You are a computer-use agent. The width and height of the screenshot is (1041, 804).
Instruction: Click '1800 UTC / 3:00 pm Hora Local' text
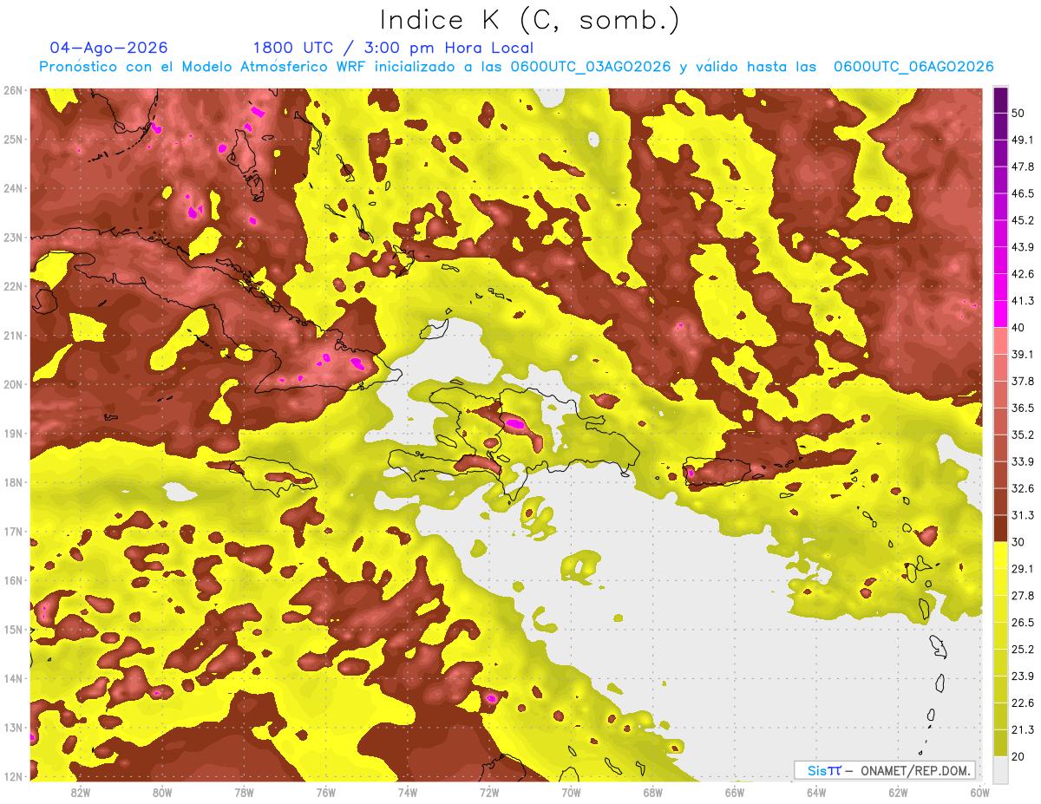pos(393,48)
